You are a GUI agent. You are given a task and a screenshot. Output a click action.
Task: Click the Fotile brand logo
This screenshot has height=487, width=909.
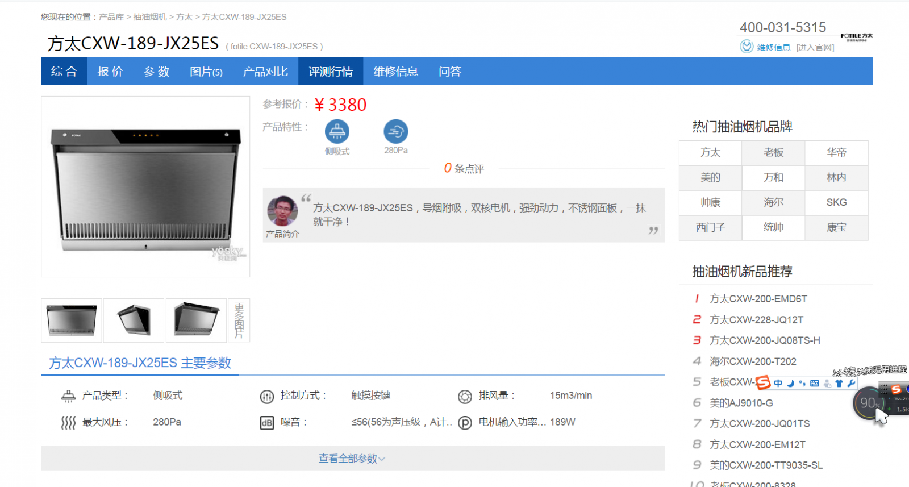pos(856,37)
